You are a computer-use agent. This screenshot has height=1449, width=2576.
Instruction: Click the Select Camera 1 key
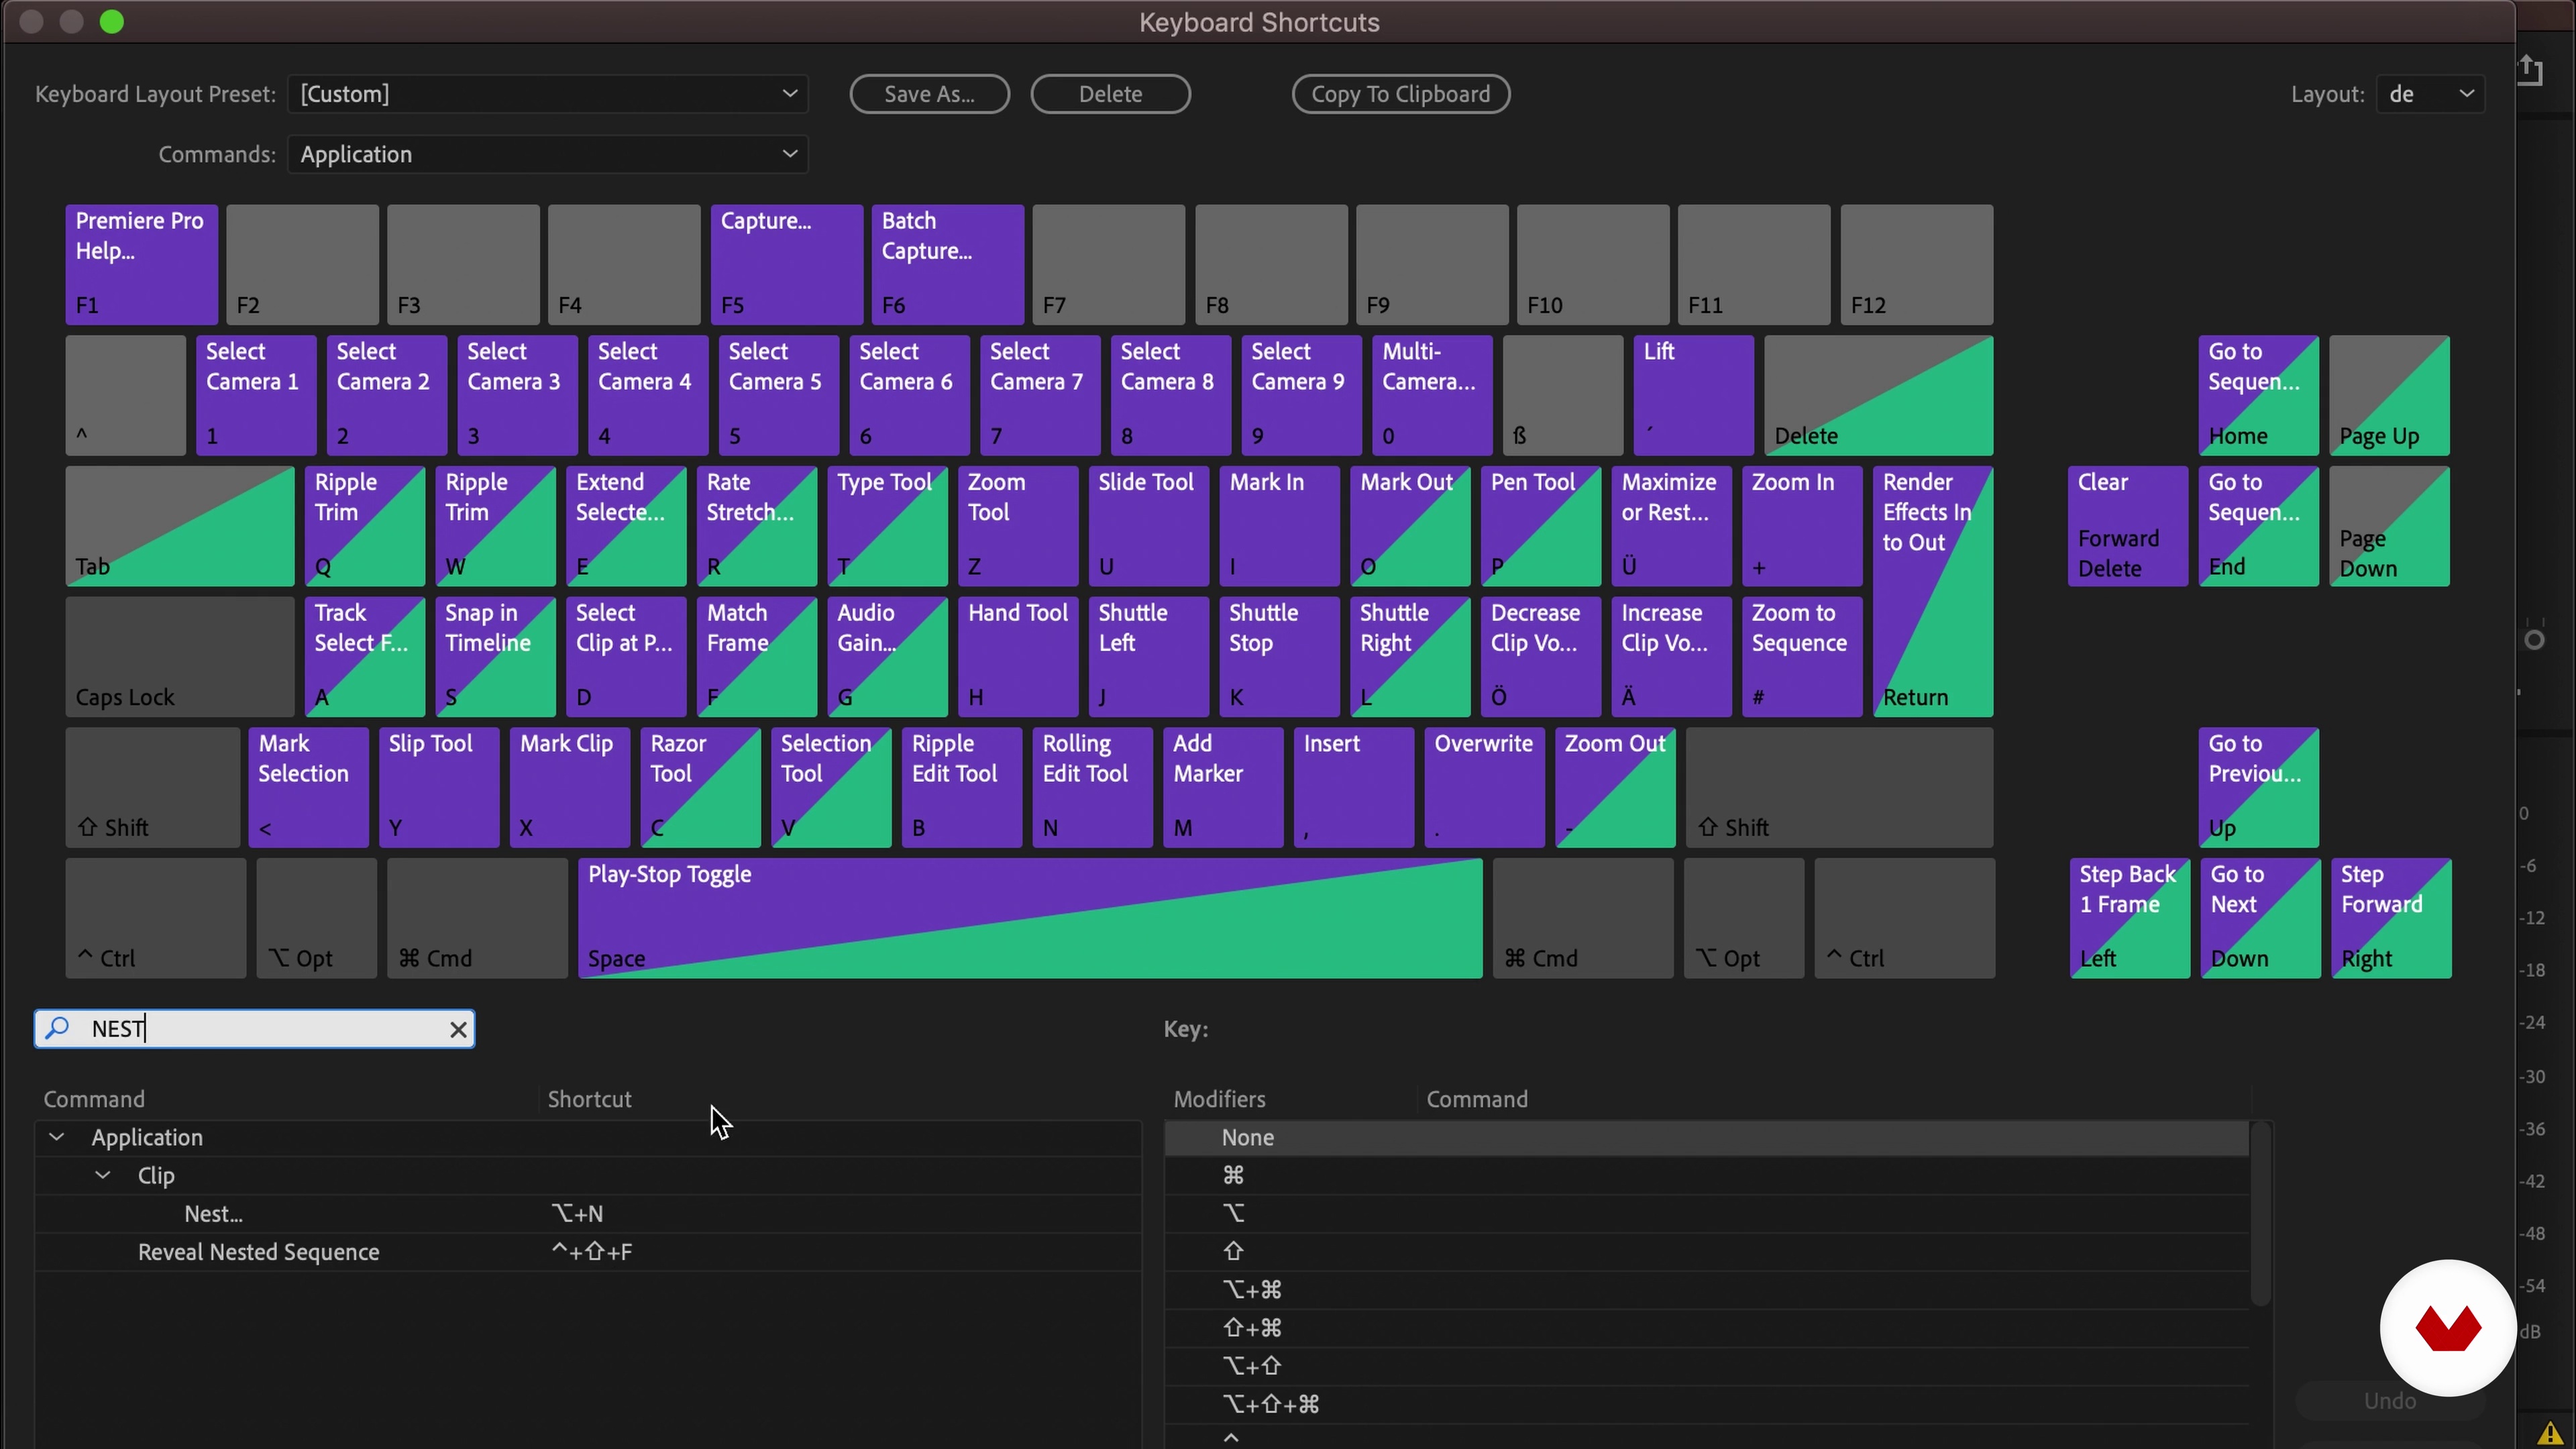(256, 395)
